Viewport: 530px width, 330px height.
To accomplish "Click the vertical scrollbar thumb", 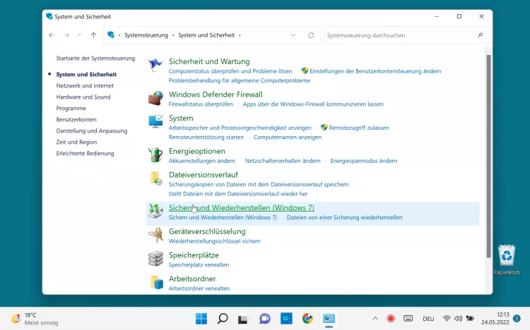I will (488, 157).
